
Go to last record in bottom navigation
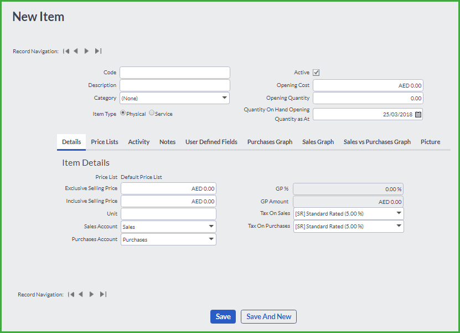point(103,294)
